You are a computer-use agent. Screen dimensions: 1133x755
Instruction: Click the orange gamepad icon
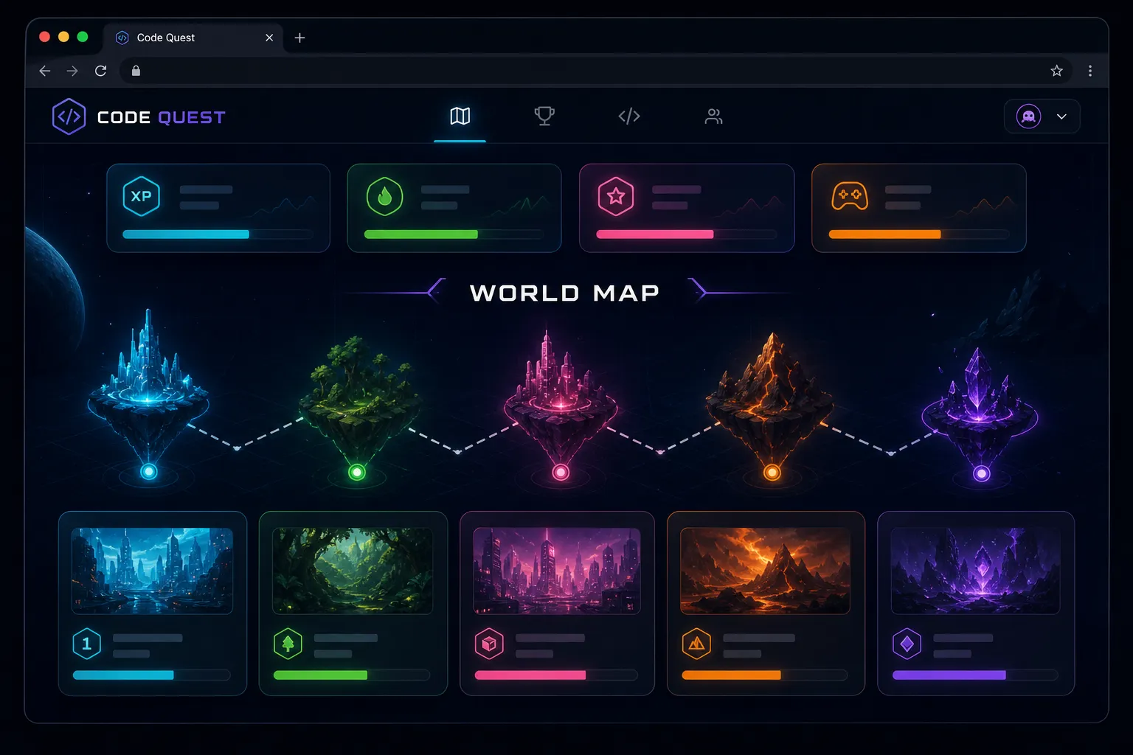click(850, 196)
